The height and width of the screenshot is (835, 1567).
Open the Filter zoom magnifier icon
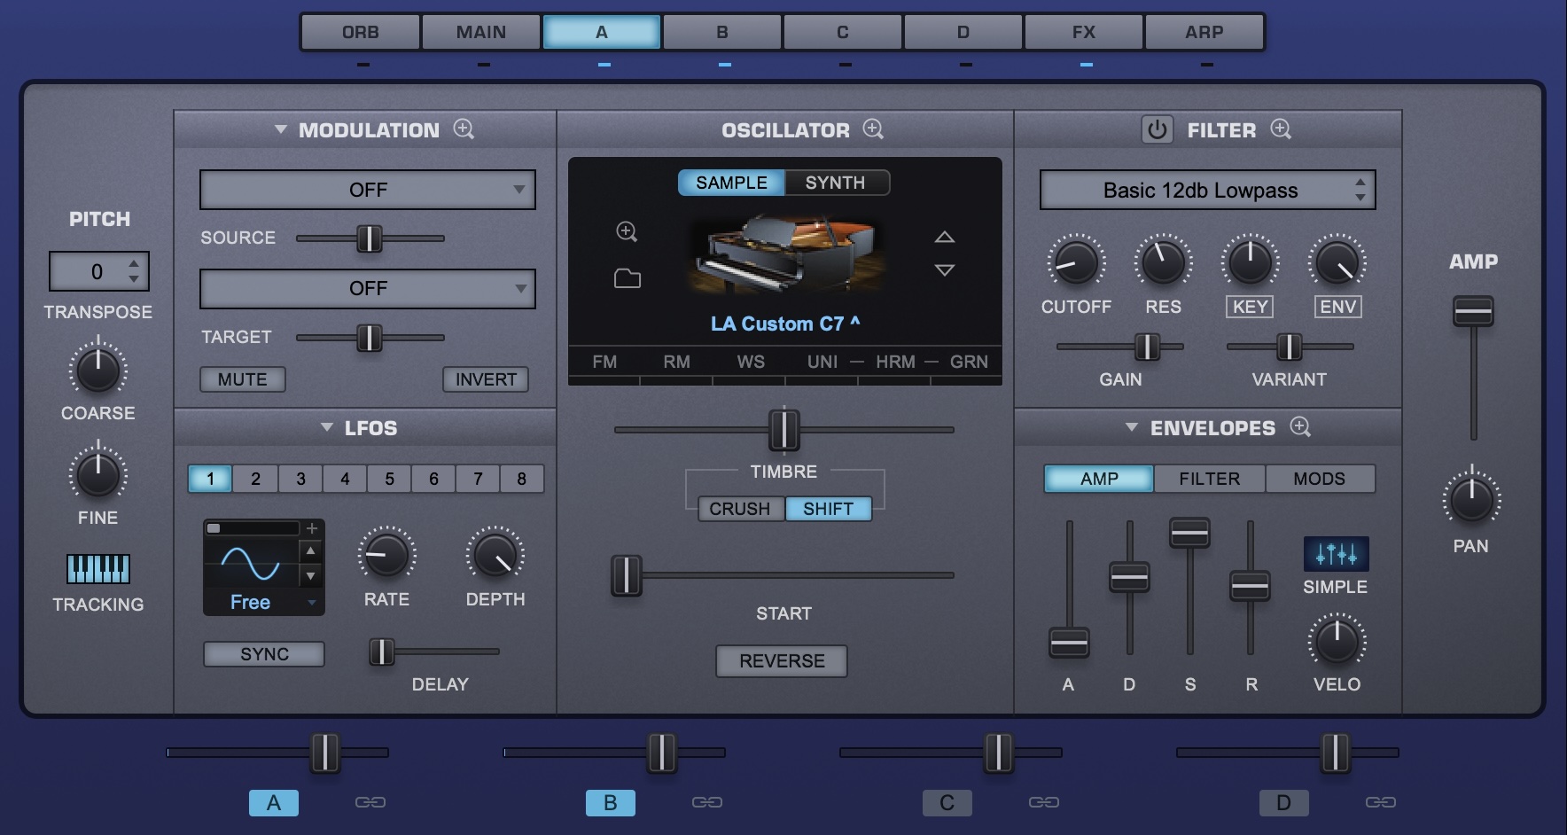click(x=1281, y=129)
